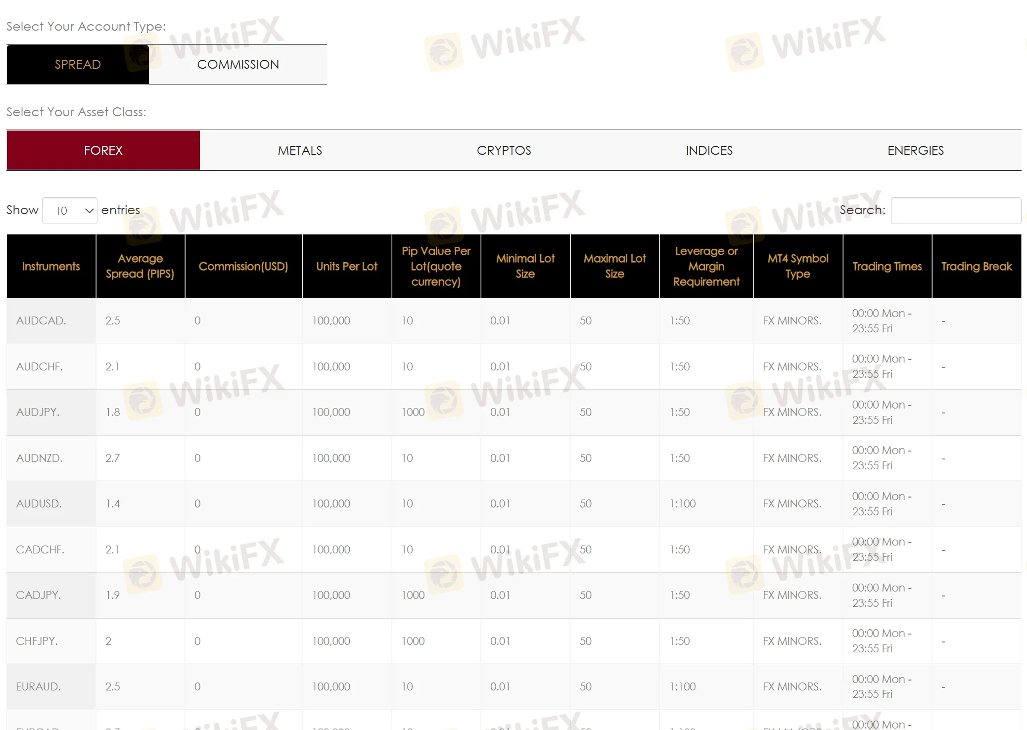
Task: Click the EURAUD. instrument cell
Action: coord(39,686)
